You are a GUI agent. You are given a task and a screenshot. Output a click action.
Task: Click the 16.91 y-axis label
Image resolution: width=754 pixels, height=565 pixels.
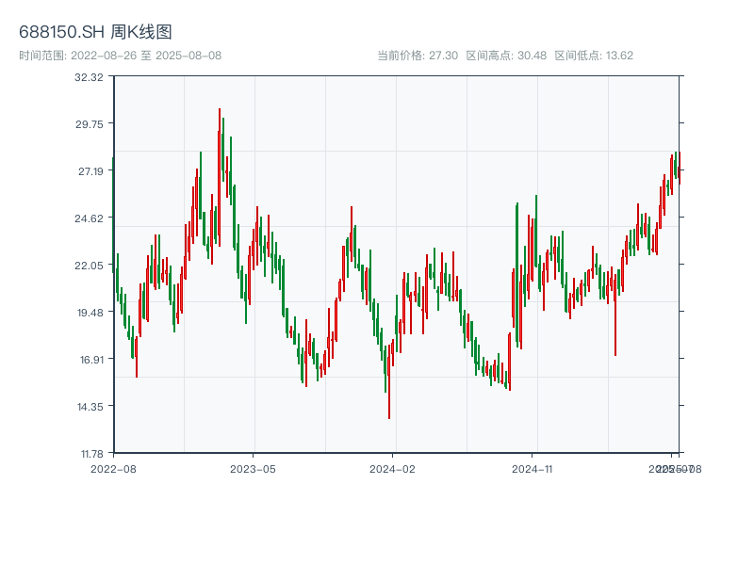pyautogui.click(x=91, y=360)
